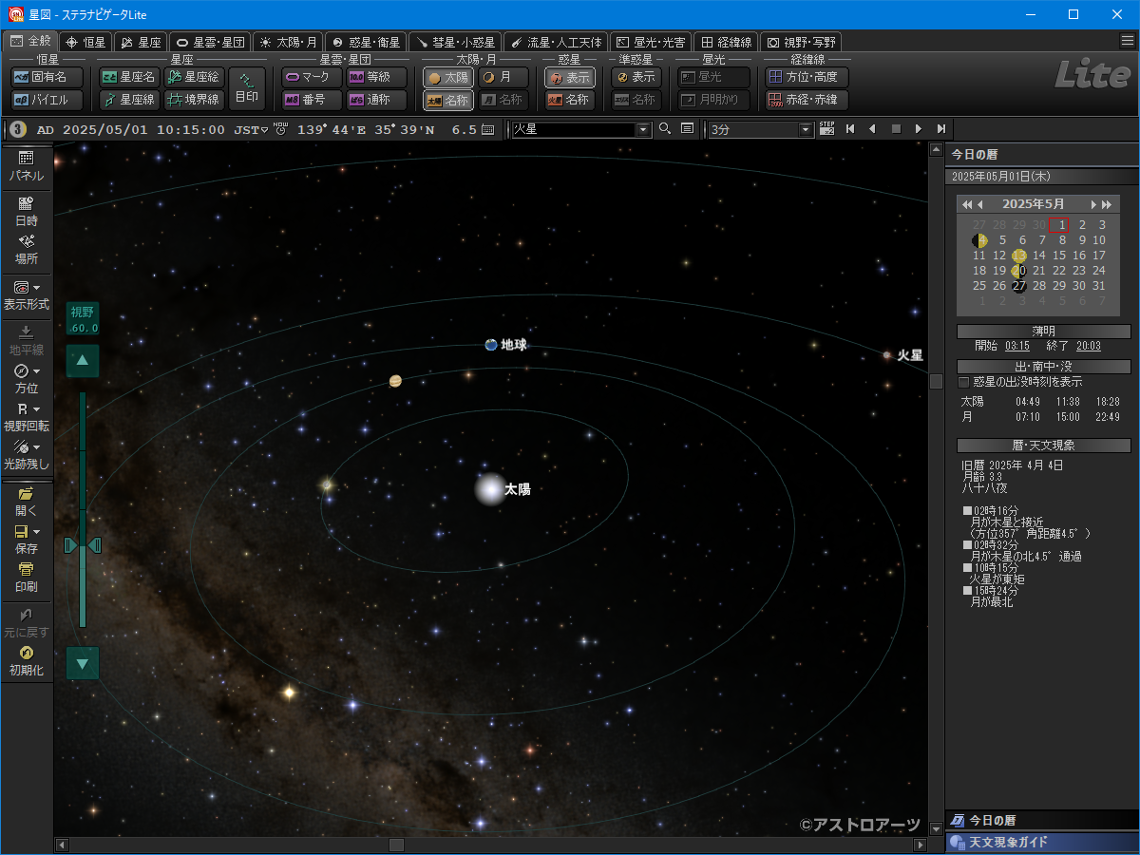Switch to the 彗星・小惑星 tab
Viewport: 1140px width, 855px height.
[x=455, y=42]
